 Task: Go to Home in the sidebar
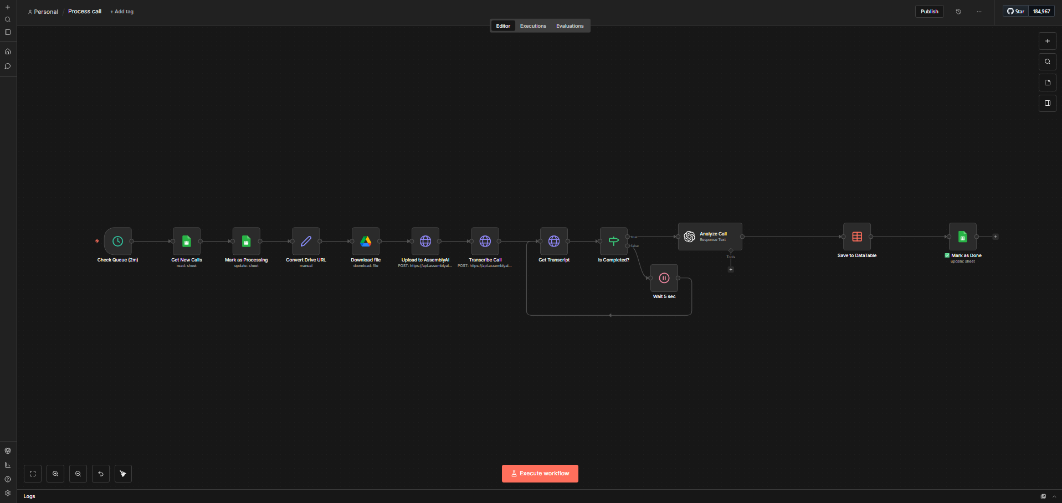[x=8, y=52]
